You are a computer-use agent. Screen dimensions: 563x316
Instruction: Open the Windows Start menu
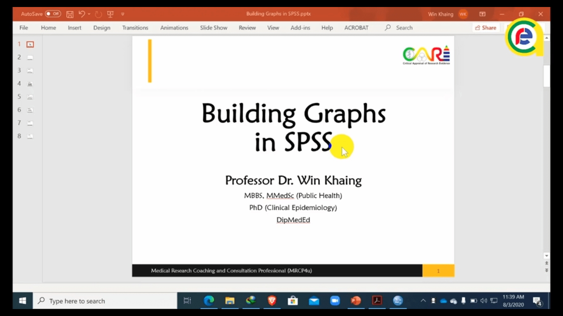22,301
